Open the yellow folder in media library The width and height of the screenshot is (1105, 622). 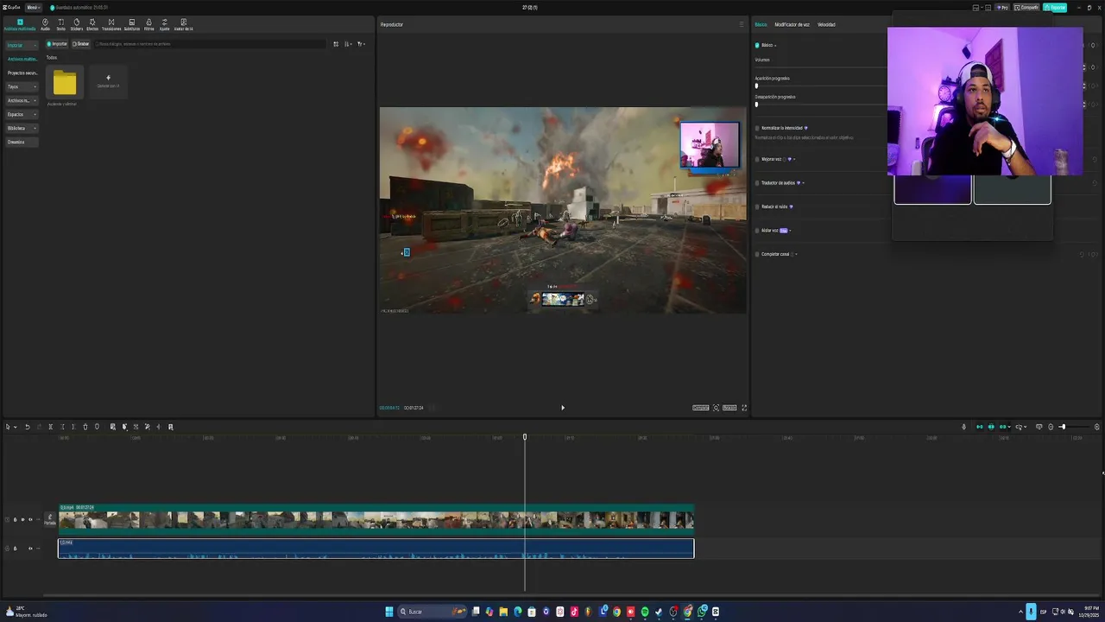pyautogui.click(x=65, y=83)
